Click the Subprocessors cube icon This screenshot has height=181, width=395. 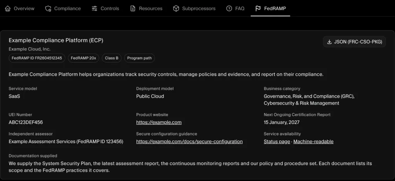tap(176, 8)
